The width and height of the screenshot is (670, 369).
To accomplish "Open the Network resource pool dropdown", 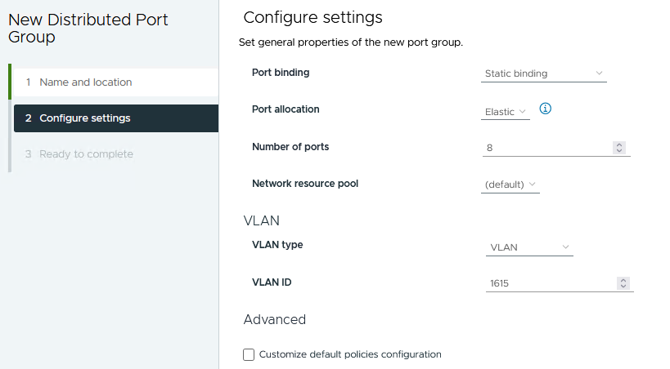I will [510, 184].
